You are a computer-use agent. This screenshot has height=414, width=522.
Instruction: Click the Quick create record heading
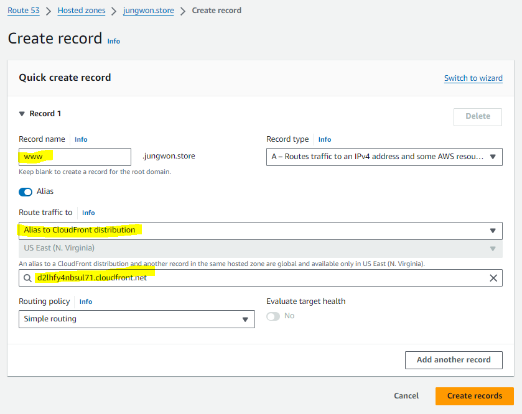coord(65,78)
